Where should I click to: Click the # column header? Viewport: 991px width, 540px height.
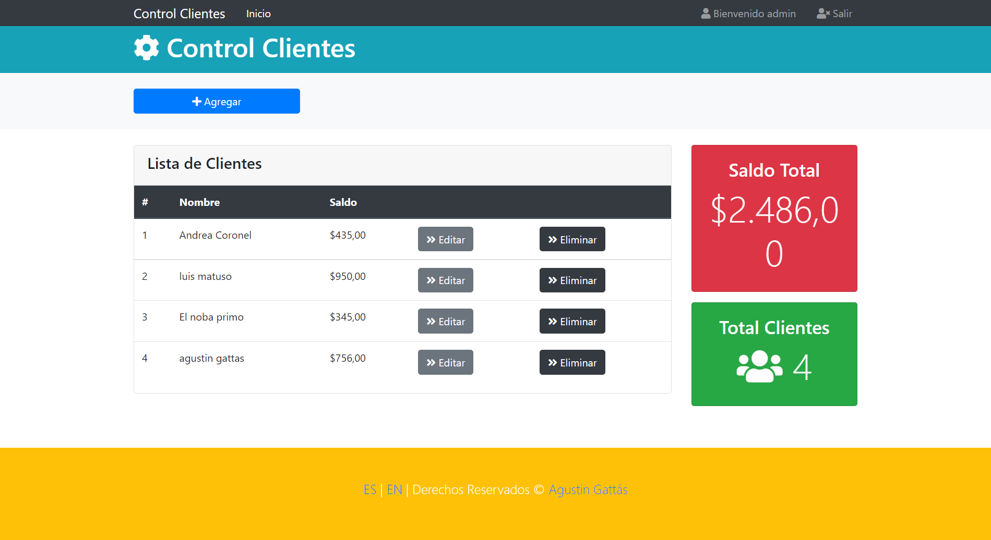[x=145, y=202]
